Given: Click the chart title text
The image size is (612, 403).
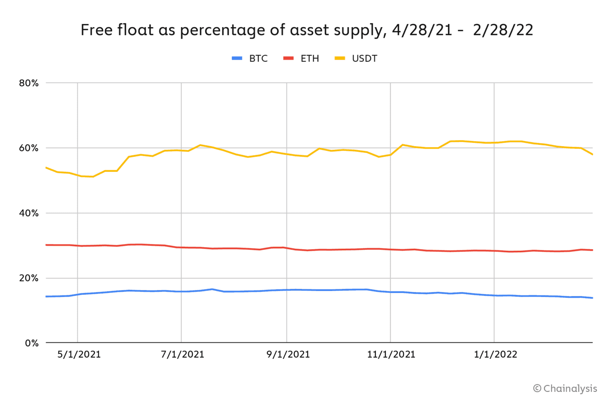Looking at the screenshot, I should tap(306, 30).
